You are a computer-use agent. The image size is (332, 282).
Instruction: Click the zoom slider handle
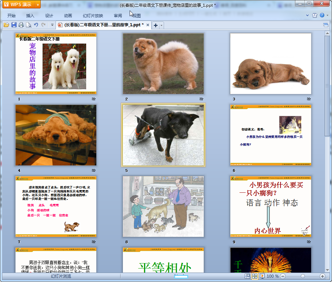303,276
